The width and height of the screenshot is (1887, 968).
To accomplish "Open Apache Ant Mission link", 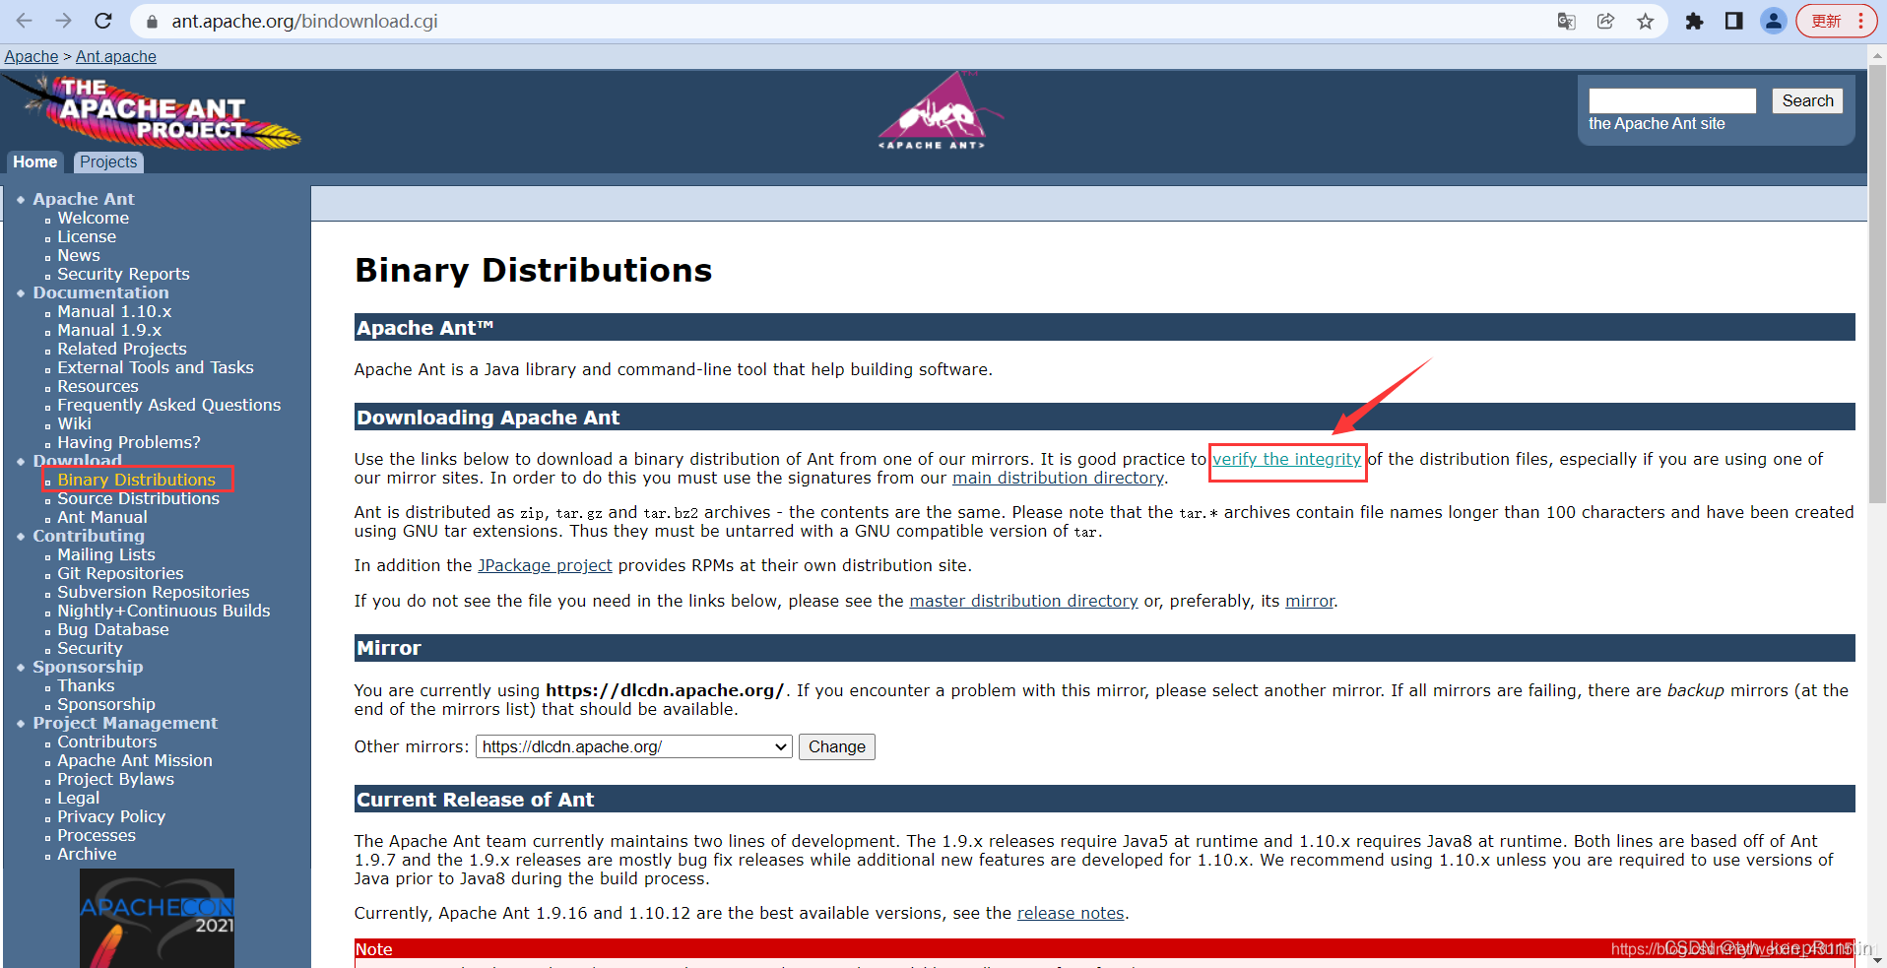I will click(135, 760).
